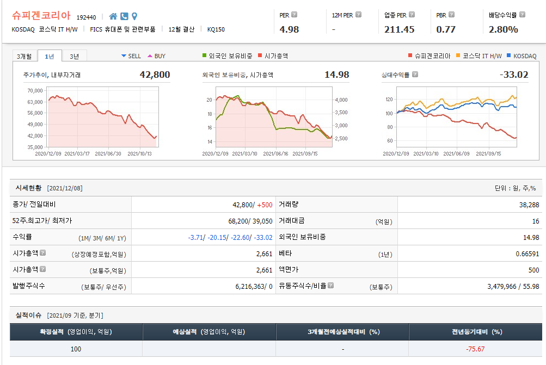Click the PBR value 0.77

[446, 29]
